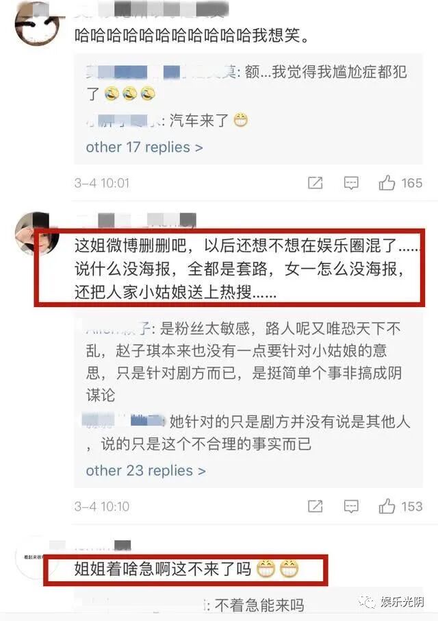Share the 3-4 10:10 comment
The width and height of the screenshot is (438, 621).
coord(315,506)
